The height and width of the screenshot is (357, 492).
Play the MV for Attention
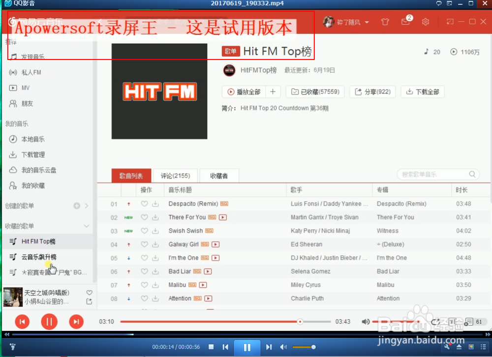[208, 298]
